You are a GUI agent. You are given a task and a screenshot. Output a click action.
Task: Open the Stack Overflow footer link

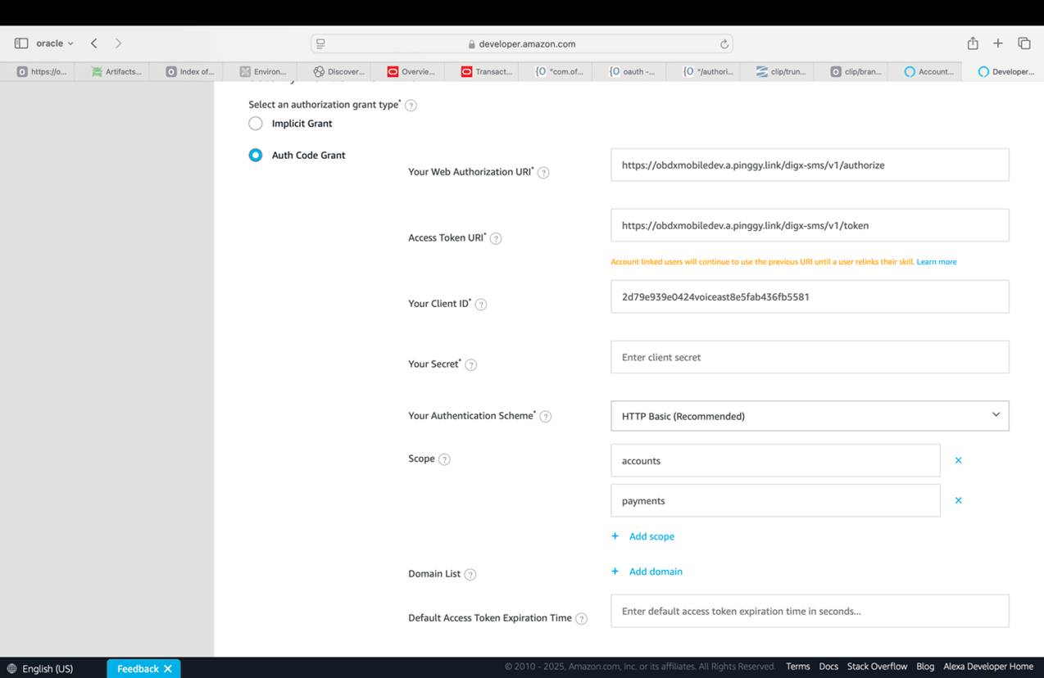click(x=877, y=667)
